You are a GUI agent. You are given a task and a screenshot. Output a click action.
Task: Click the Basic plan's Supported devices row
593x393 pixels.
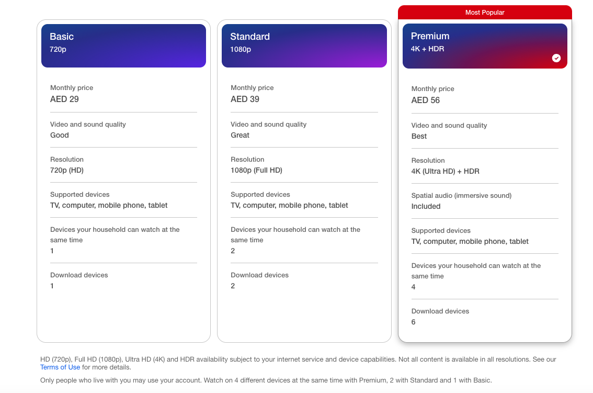pyautogui.click(x=109, y=200)
